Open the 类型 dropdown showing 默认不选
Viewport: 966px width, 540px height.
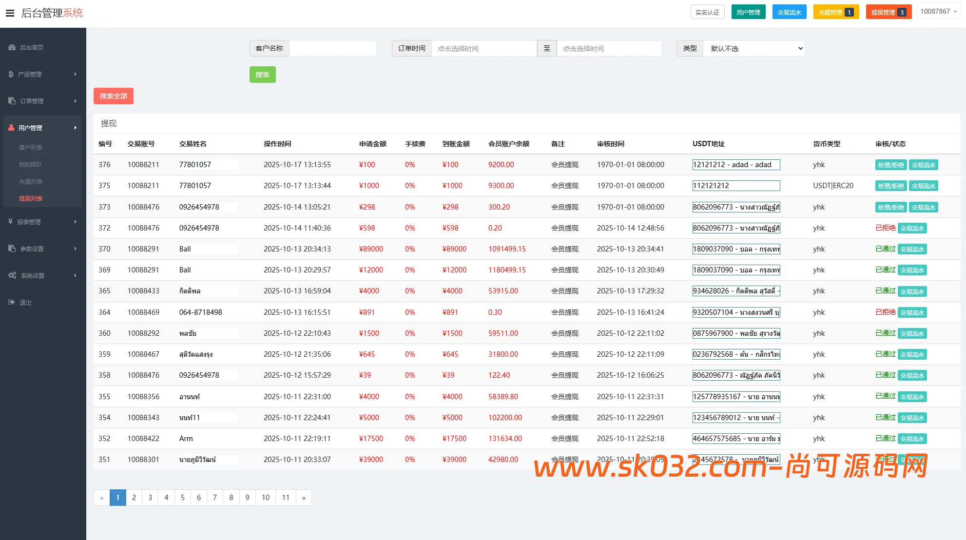click(753, 48)
